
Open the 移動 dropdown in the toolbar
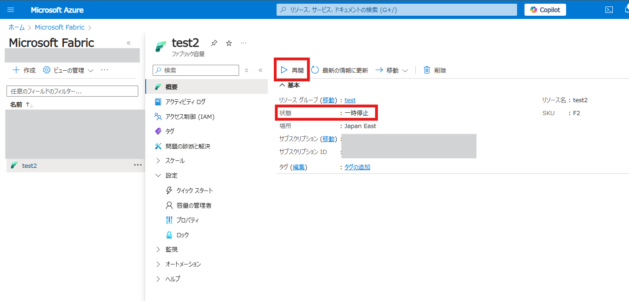point(391,70)
